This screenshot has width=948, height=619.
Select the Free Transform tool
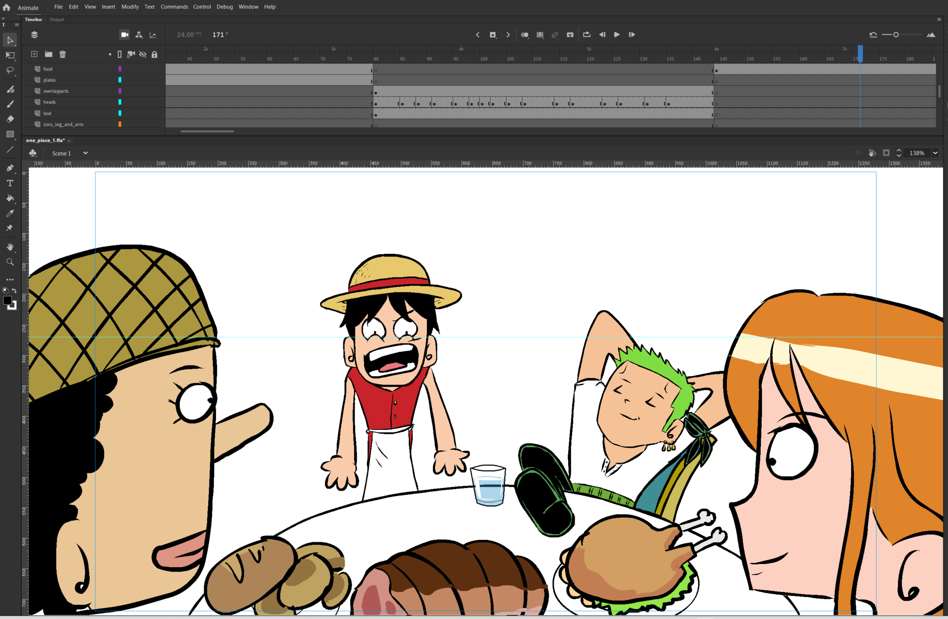(x=10, y=55)
